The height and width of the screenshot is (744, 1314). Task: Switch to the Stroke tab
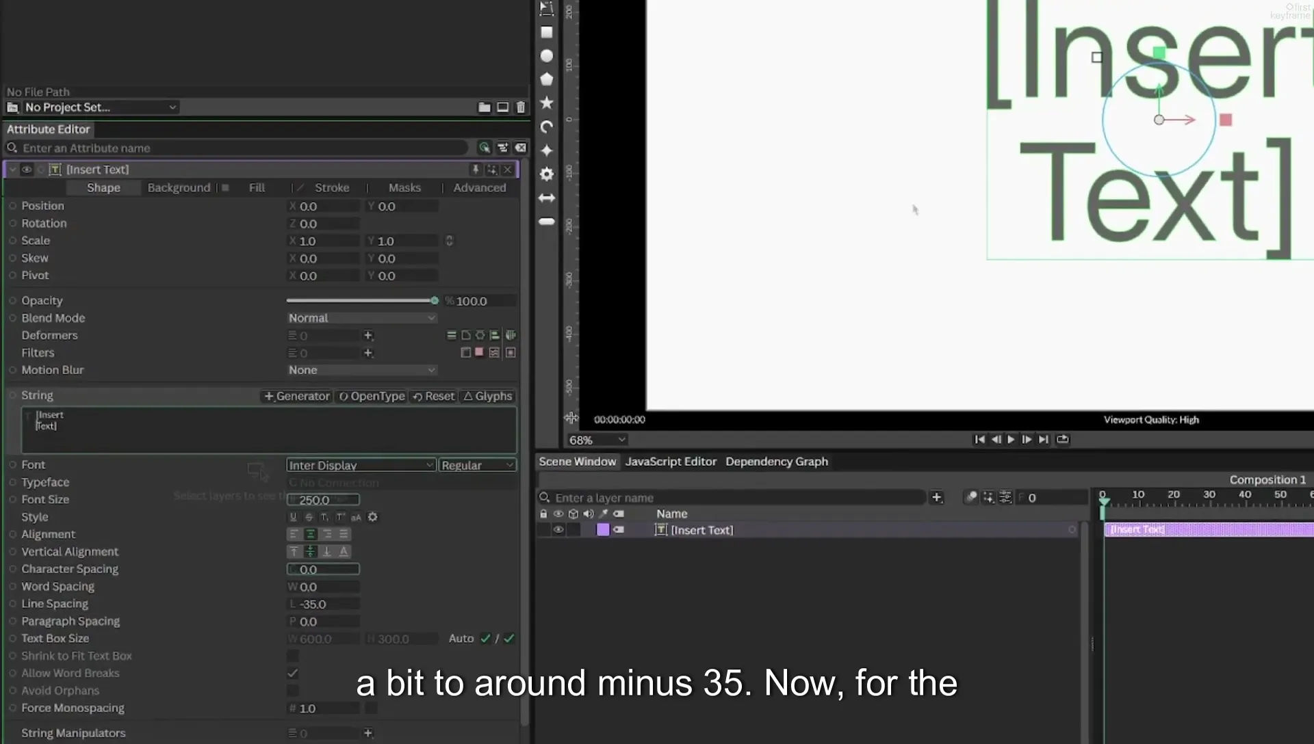pyautogui.click(x=332, y=187)
